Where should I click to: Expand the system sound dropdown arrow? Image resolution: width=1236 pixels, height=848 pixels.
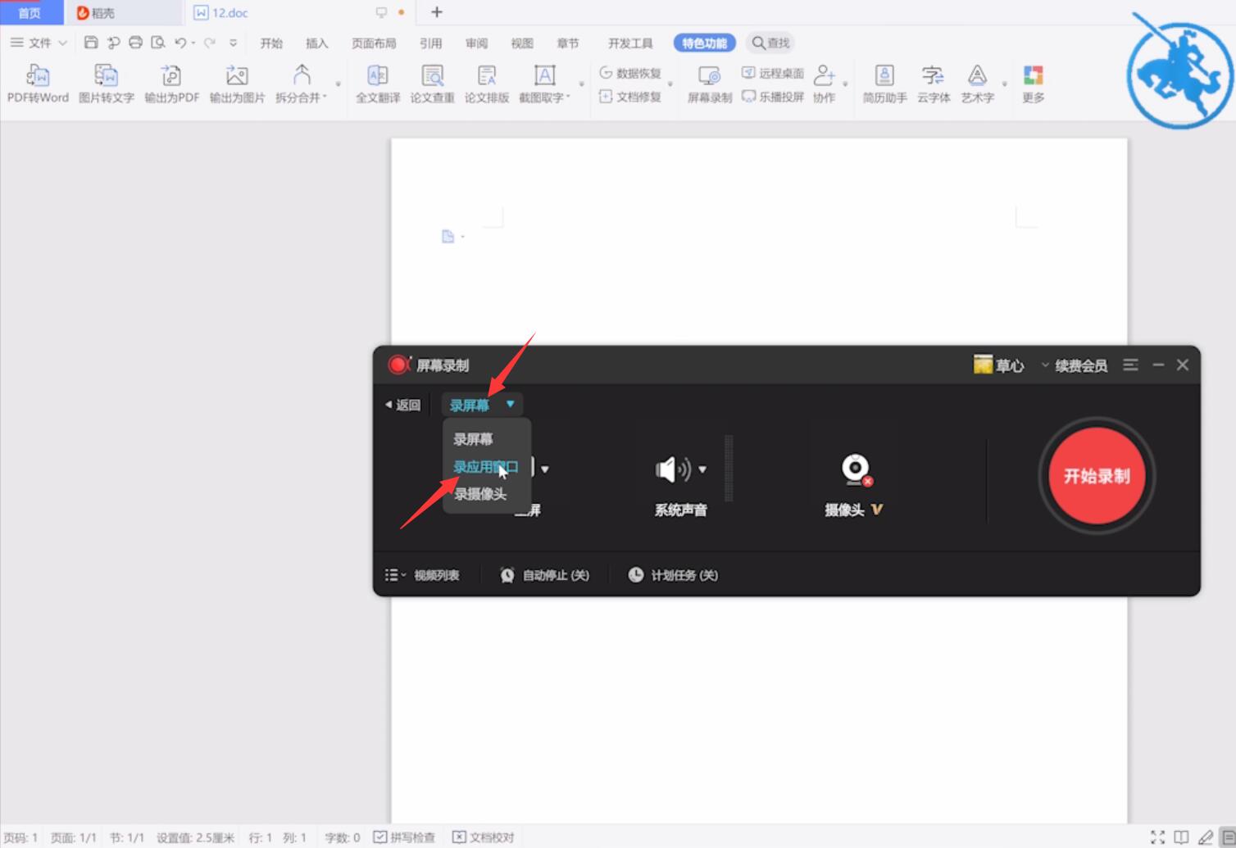(x=702, y=469)
